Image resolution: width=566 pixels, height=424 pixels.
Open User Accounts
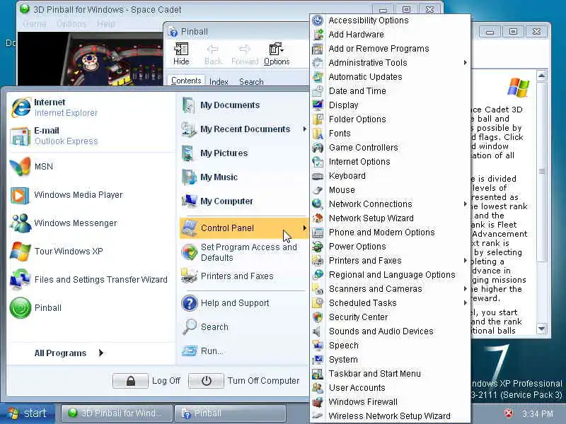pos(391,388)
